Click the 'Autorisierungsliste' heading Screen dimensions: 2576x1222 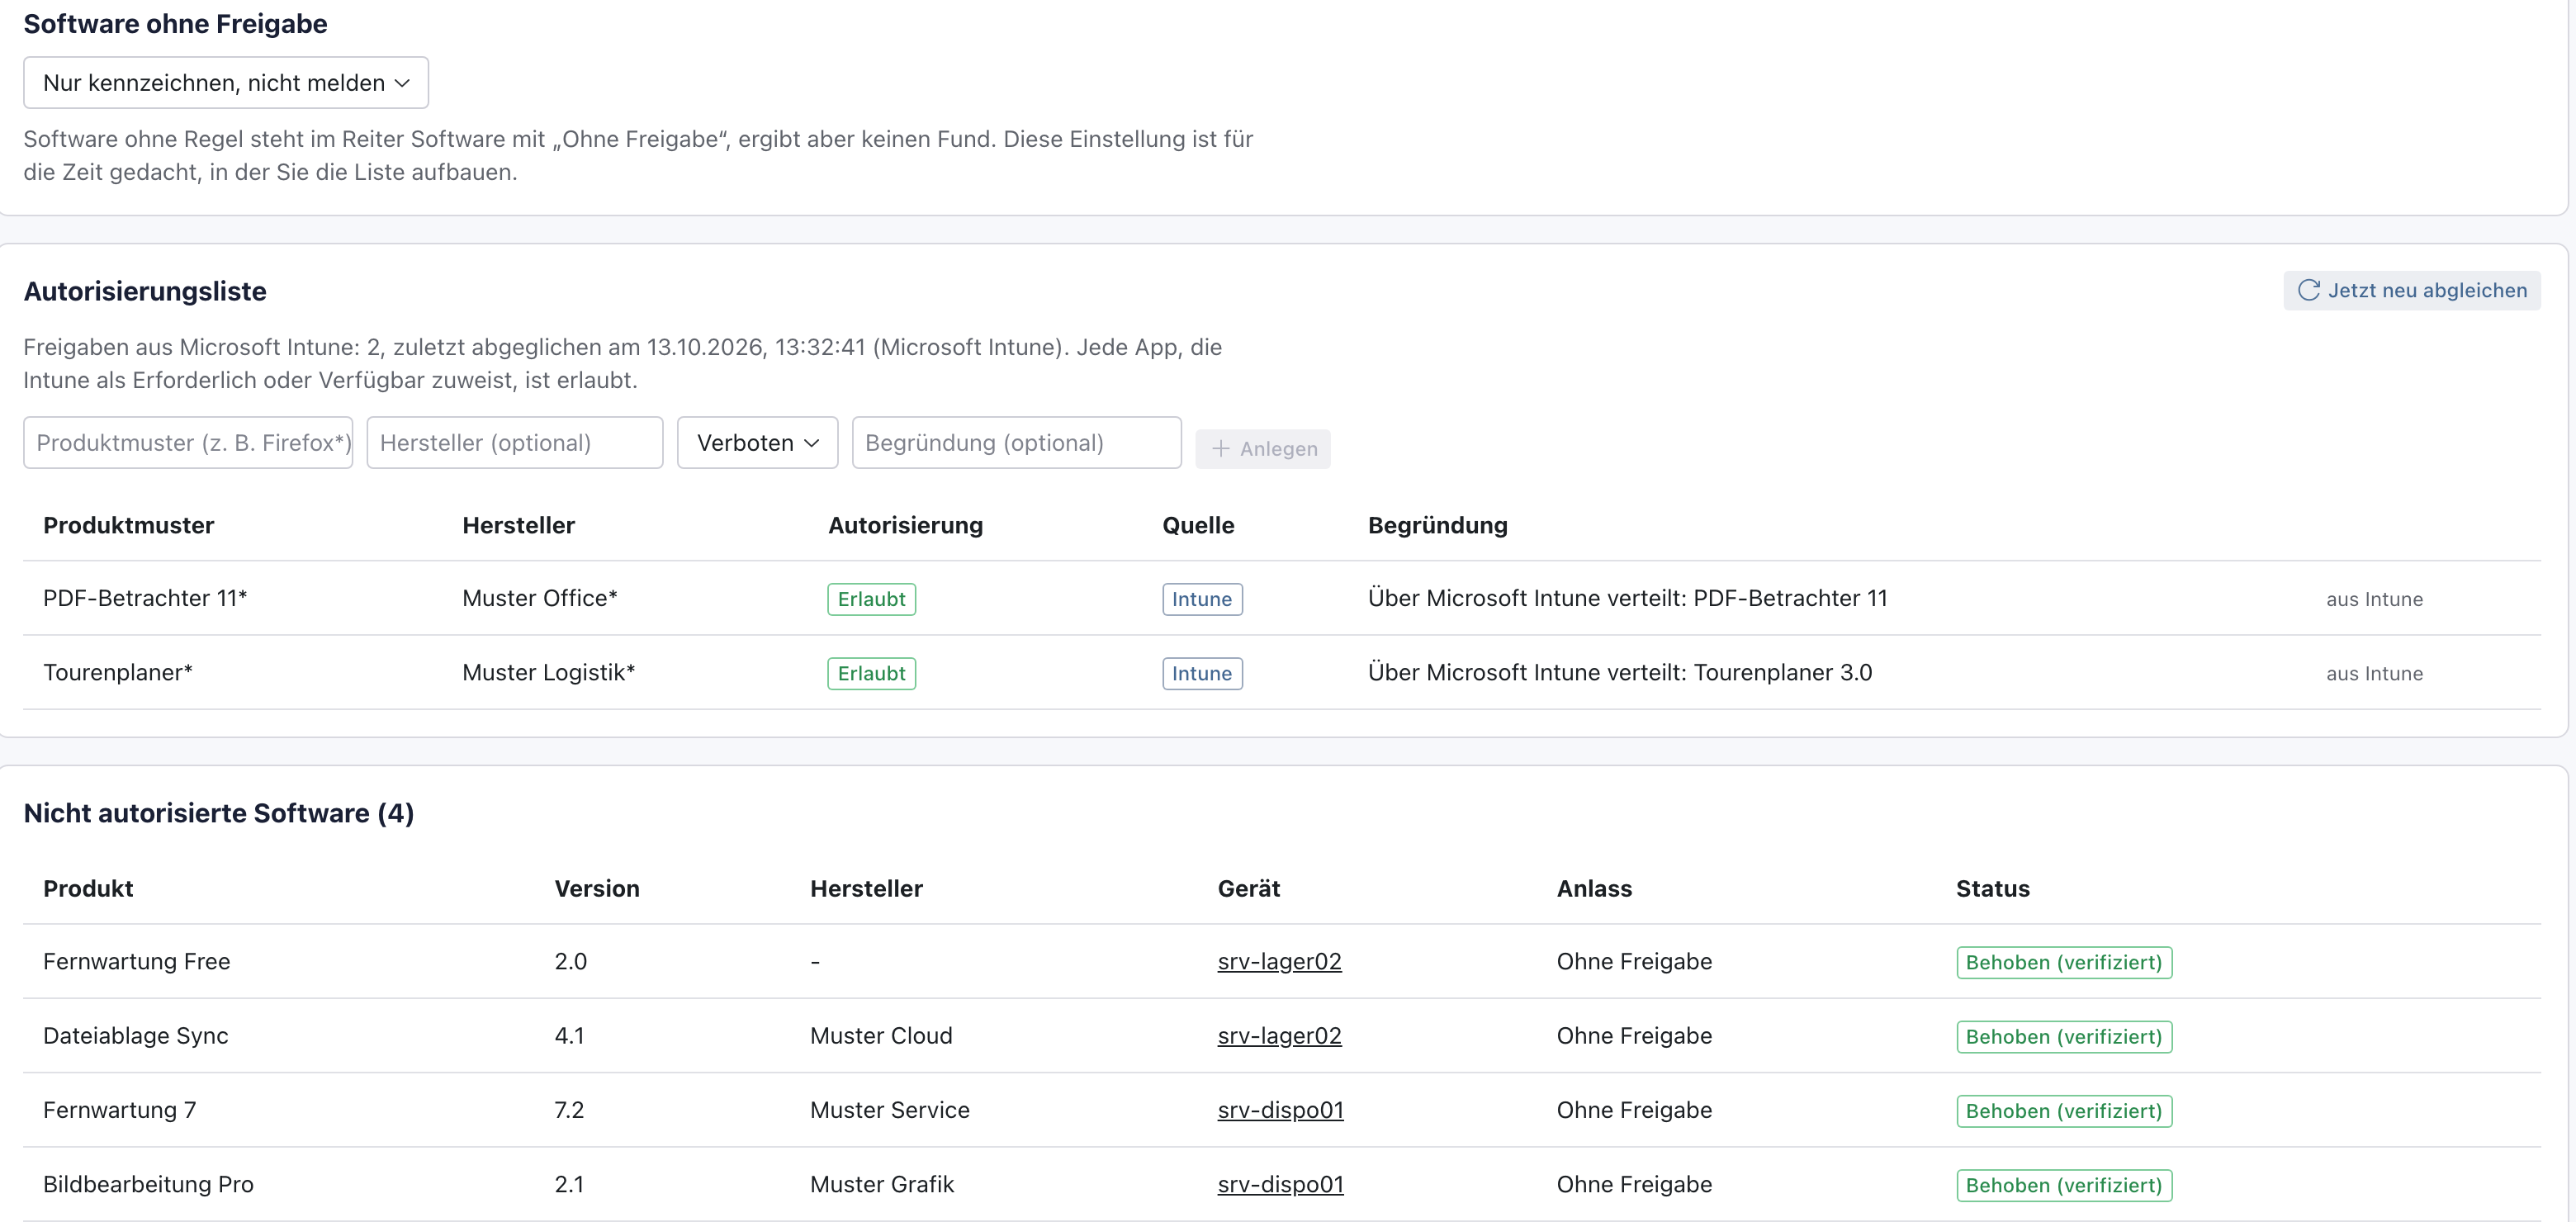point(145,291)
